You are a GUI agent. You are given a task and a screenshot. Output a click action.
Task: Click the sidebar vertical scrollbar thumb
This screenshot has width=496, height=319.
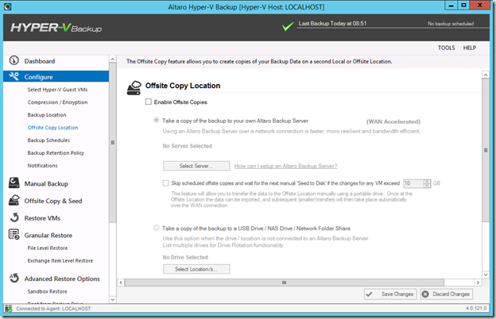(113, 143)
